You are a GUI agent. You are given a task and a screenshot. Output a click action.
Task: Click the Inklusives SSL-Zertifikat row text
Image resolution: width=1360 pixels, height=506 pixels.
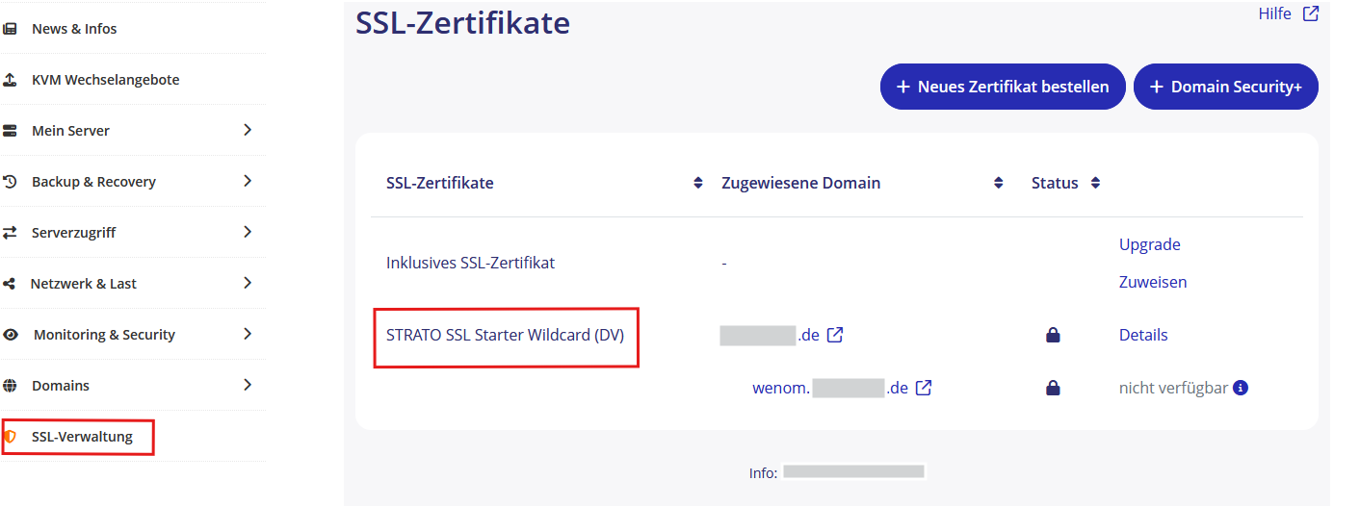pos(470,263)
